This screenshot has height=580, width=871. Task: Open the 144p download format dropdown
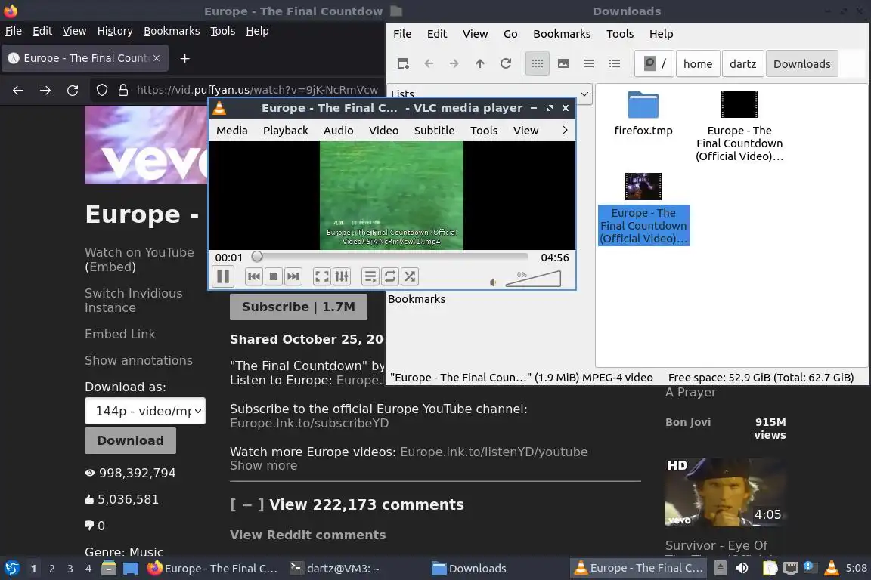click(145, 411)
